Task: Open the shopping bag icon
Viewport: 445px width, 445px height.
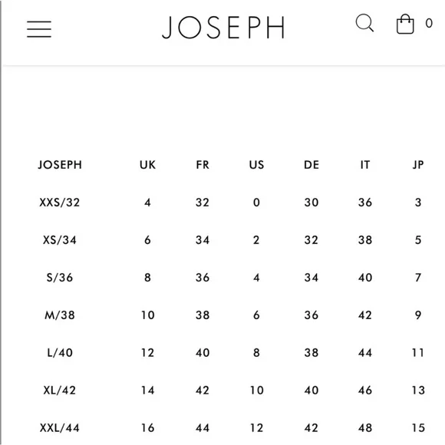Action: (x=405, y=24)
